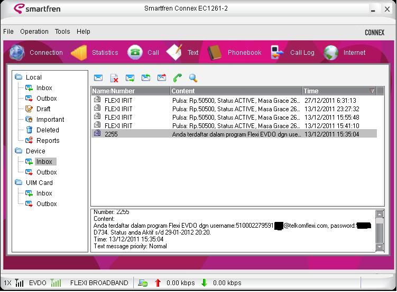Select FLEXI IRIT message from 13/12/2011 23:27:32
Image resolution: width=397 pixels, height=292 pixels.
click(234, 109)
